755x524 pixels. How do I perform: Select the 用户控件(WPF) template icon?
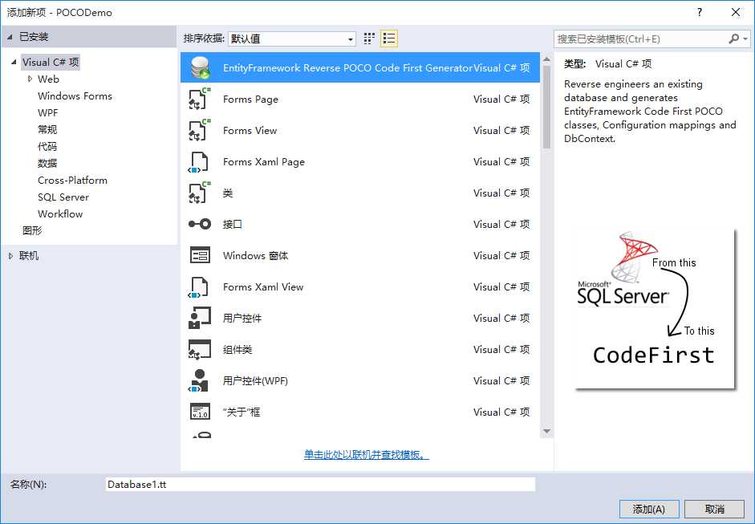click(199, 380)
